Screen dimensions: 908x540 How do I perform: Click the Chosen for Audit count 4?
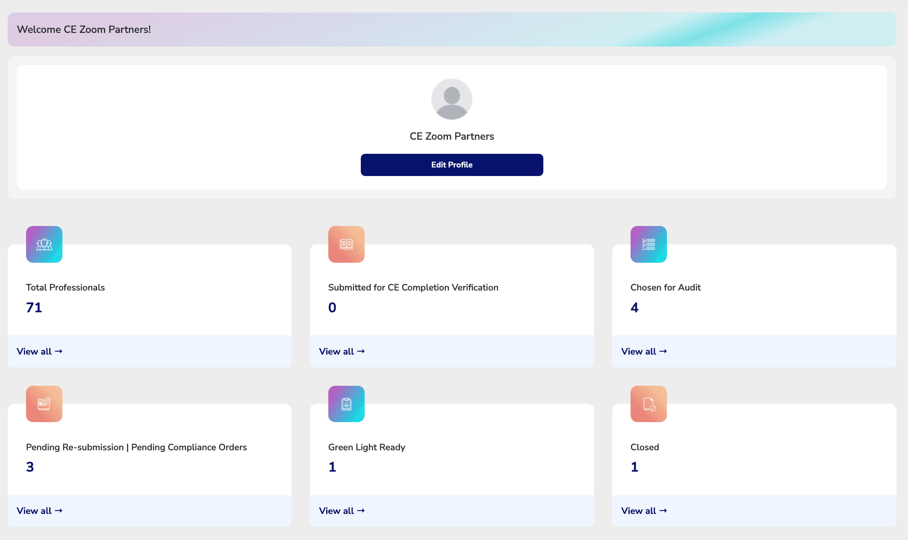634,308
